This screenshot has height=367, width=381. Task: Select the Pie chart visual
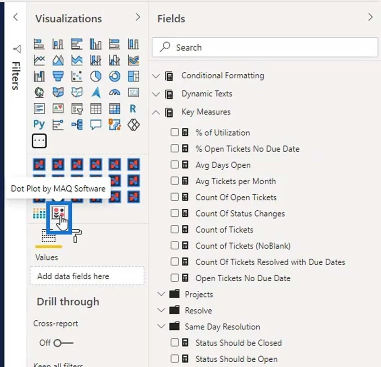(96, 76)
